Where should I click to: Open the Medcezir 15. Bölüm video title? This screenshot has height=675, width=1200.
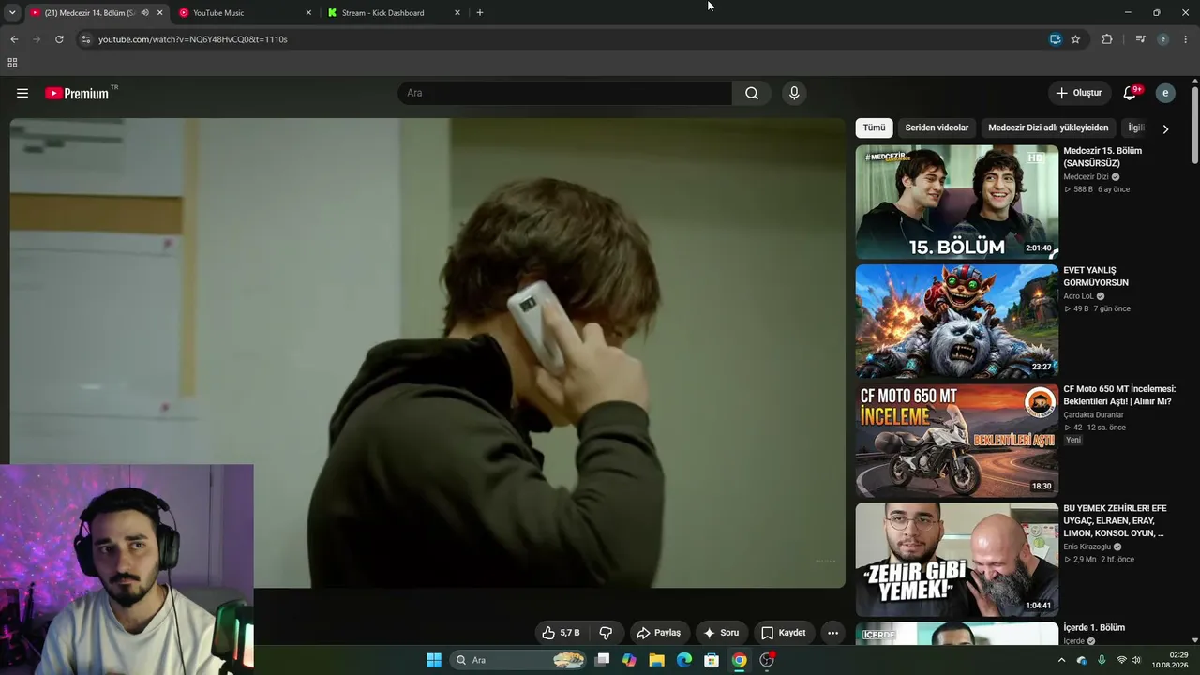coord(1102,157)
